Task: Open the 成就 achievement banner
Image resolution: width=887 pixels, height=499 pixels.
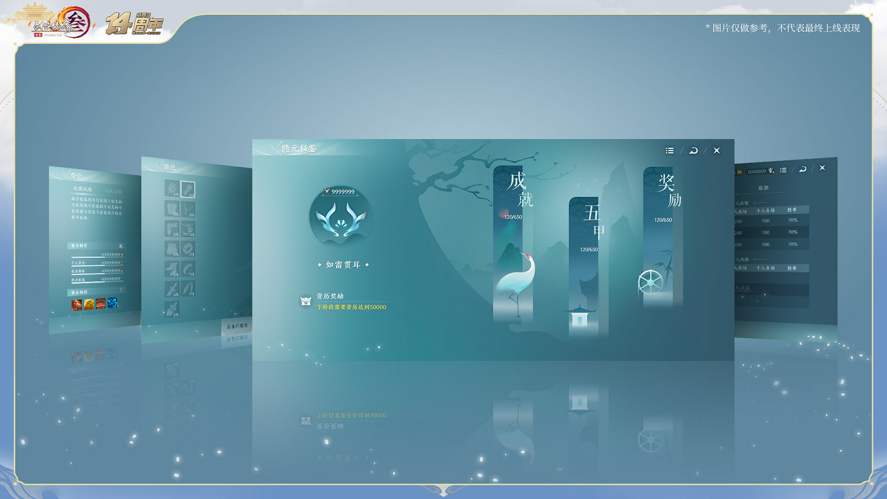Action: (x=513, y=242)
